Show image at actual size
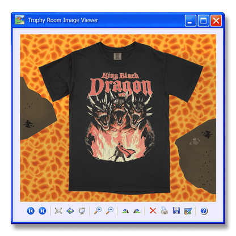This screenshot has height=236, width=236. click(70, 210)
